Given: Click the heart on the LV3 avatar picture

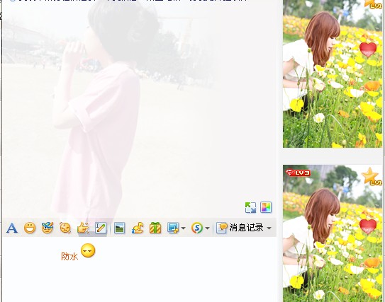Looking at the screenshot, I should pyautogui.click(x=368, y=226).
